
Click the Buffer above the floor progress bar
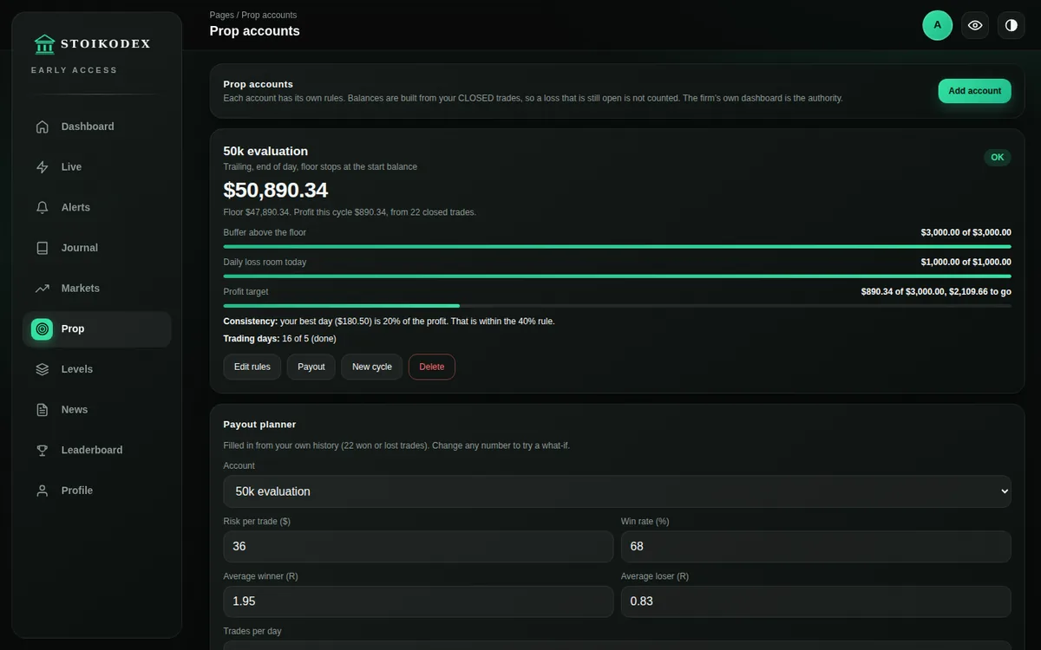click(617, 247)
